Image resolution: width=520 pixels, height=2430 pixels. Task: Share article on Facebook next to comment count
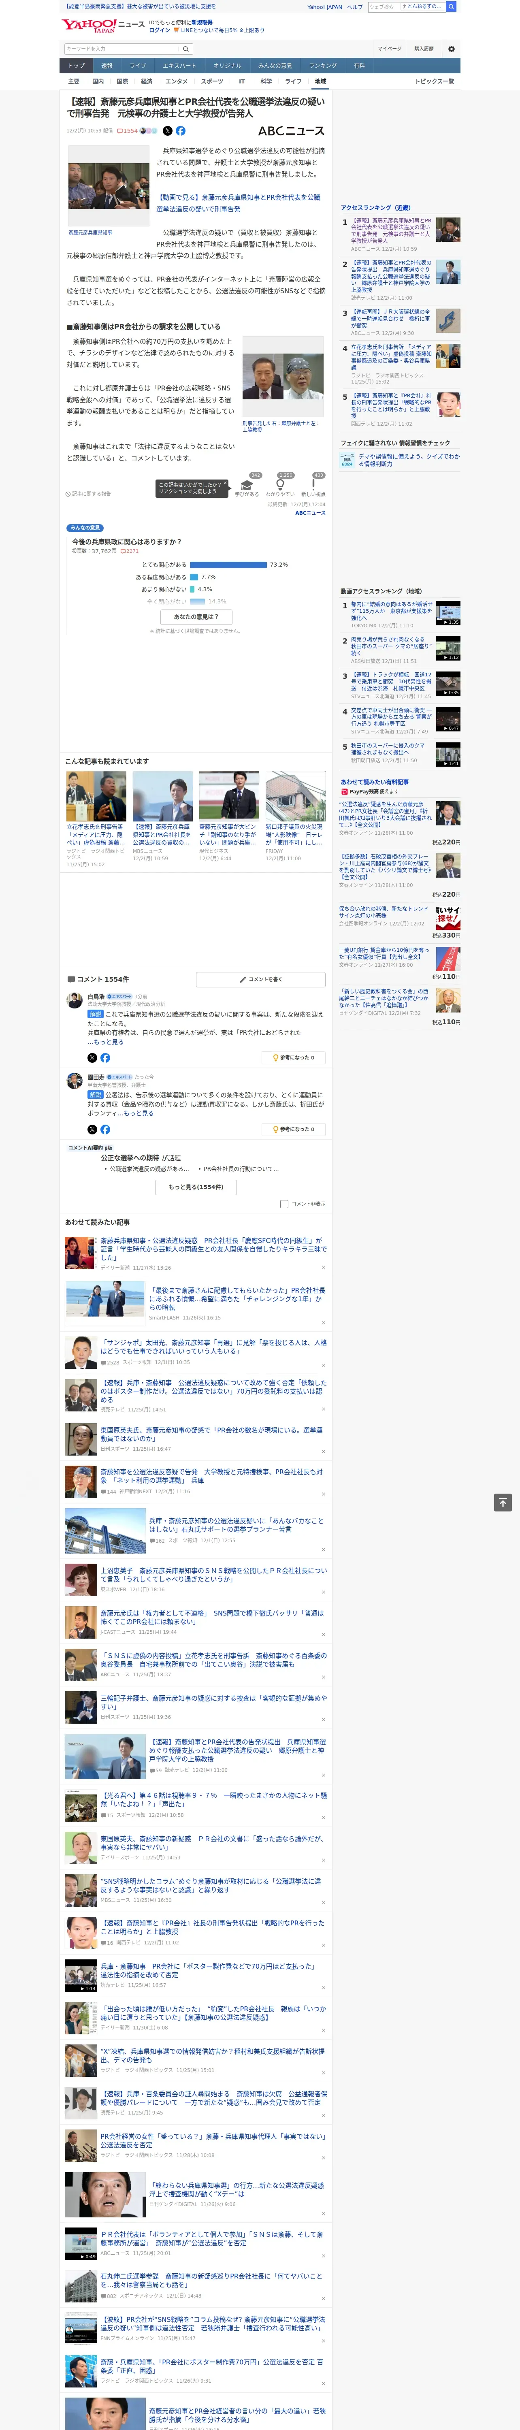click(180, 131)
